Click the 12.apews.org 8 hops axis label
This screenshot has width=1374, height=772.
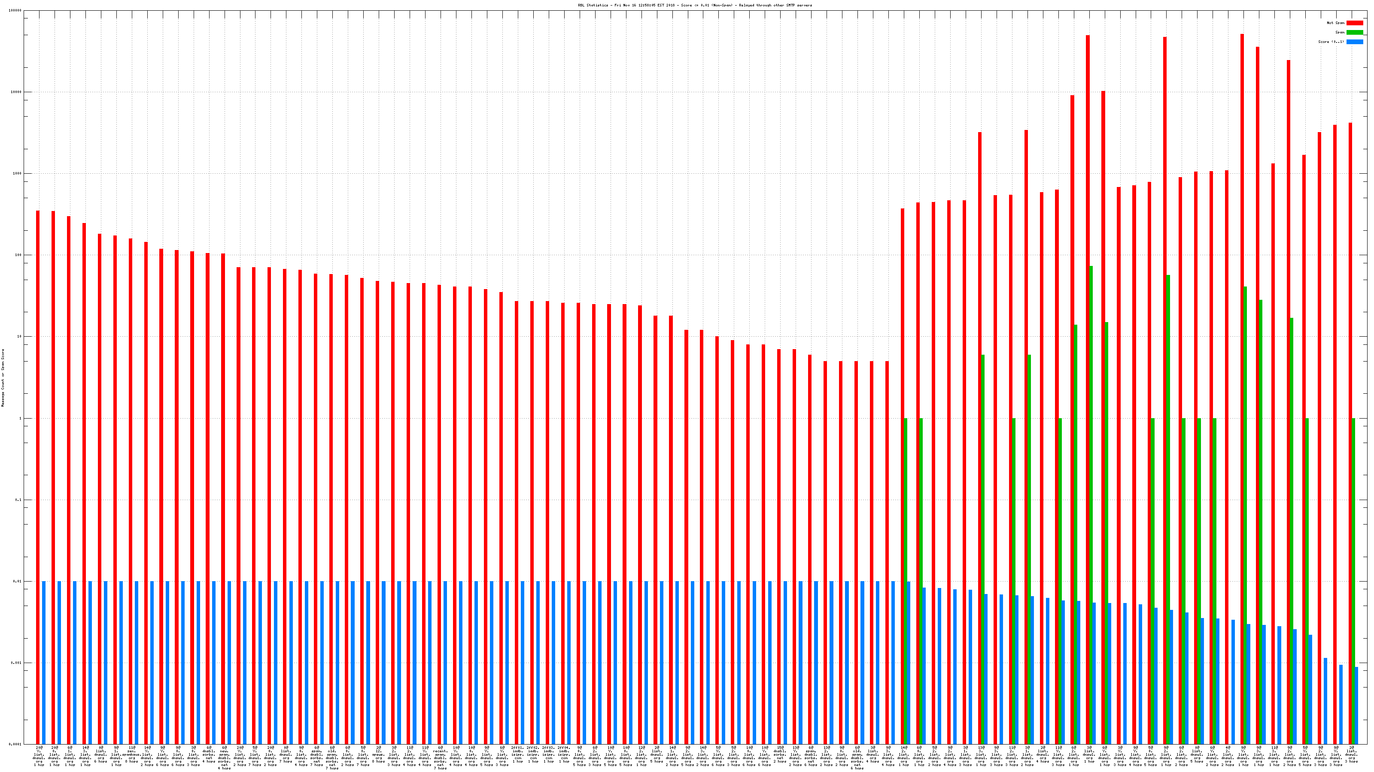tap(378, 754)
